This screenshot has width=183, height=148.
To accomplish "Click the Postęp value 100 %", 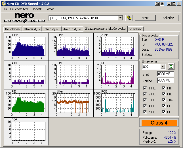I will pos(172,133).
